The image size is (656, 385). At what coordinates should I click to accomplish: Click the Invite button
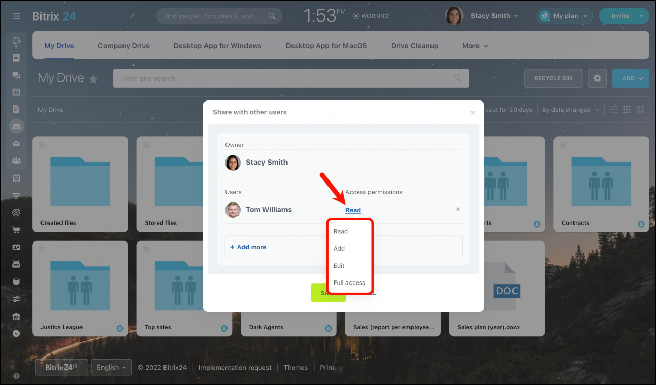(620, 16)
